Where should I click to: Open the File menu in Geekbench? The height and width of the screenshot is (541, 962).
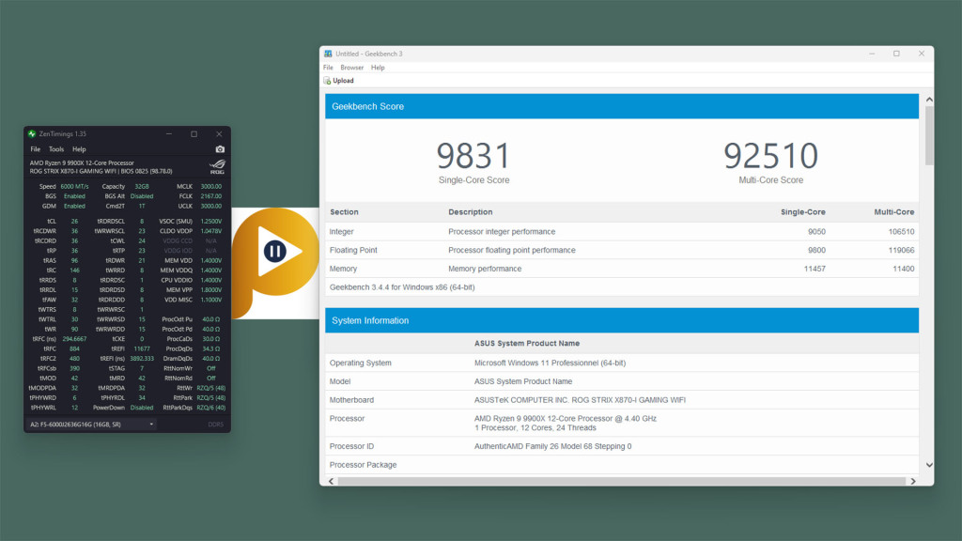pos(328,68)
